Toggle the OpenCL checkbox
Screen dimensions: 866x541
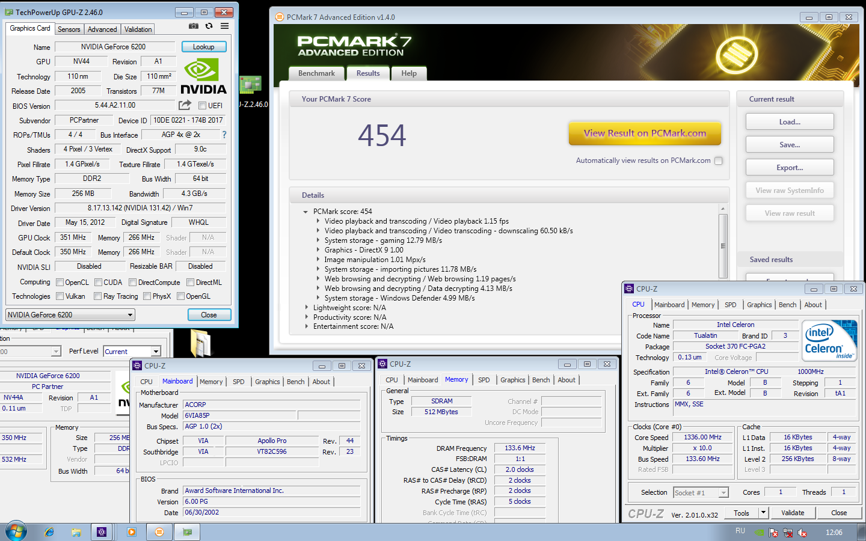(x=60, y=283)
